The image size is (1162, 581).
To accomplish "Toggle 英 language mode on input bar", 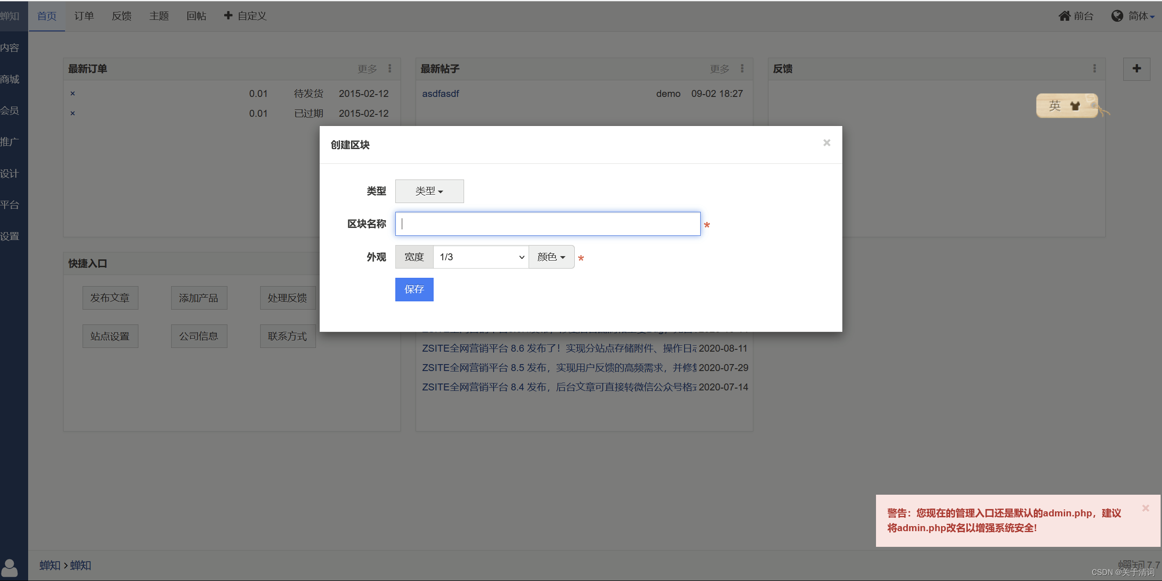I will pos(1055,106).
